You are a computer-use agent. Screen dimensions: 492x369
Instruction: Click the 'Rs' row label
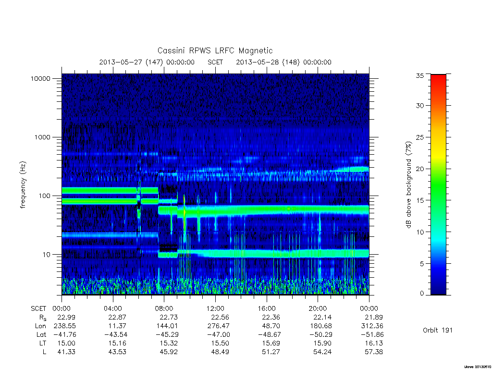(43, 318)
